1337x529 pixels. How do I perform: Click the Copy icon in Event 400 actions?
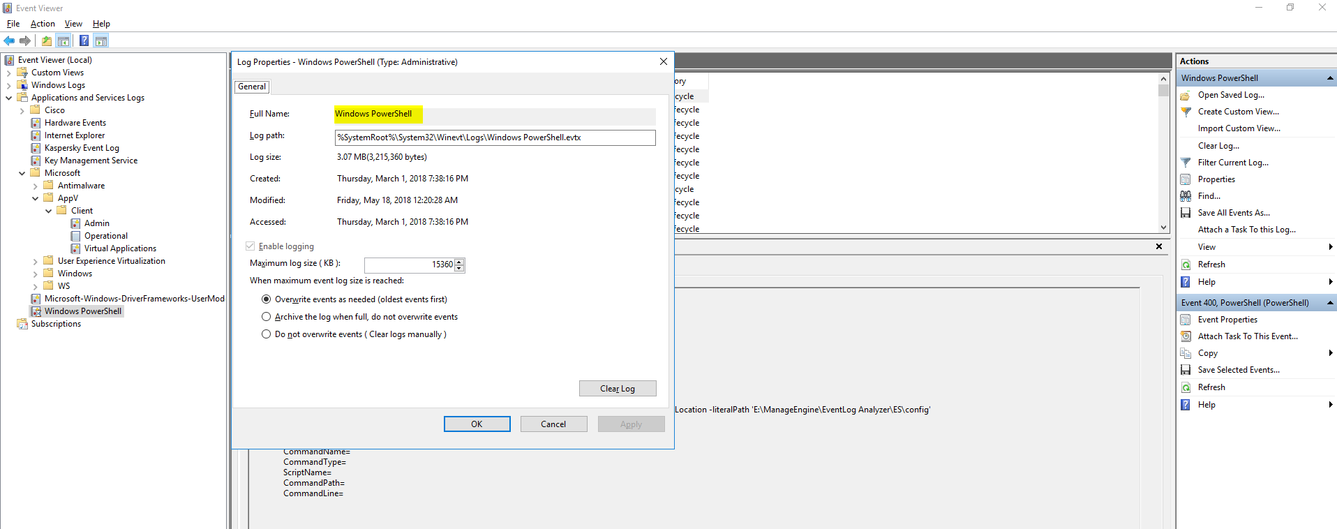coord(1186,353)
